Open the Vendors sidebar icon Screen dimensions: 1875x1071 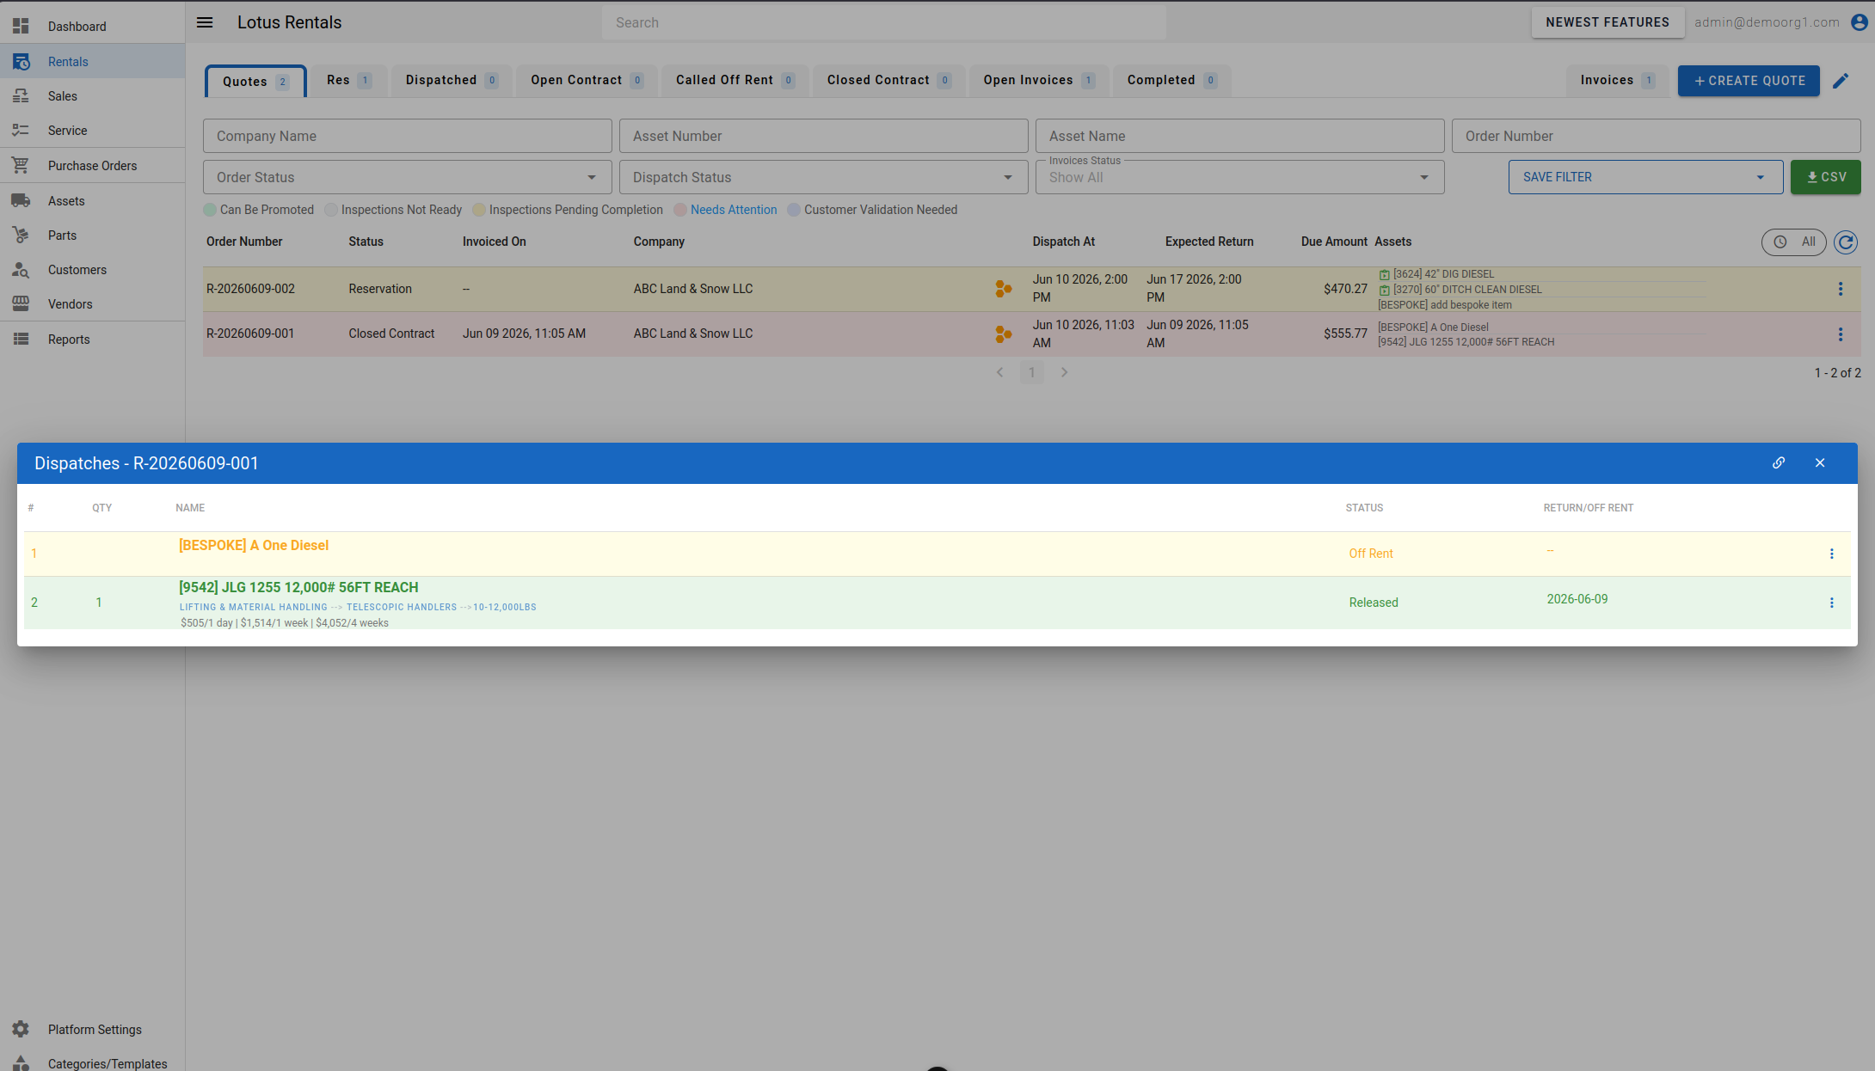click(21, 304)
